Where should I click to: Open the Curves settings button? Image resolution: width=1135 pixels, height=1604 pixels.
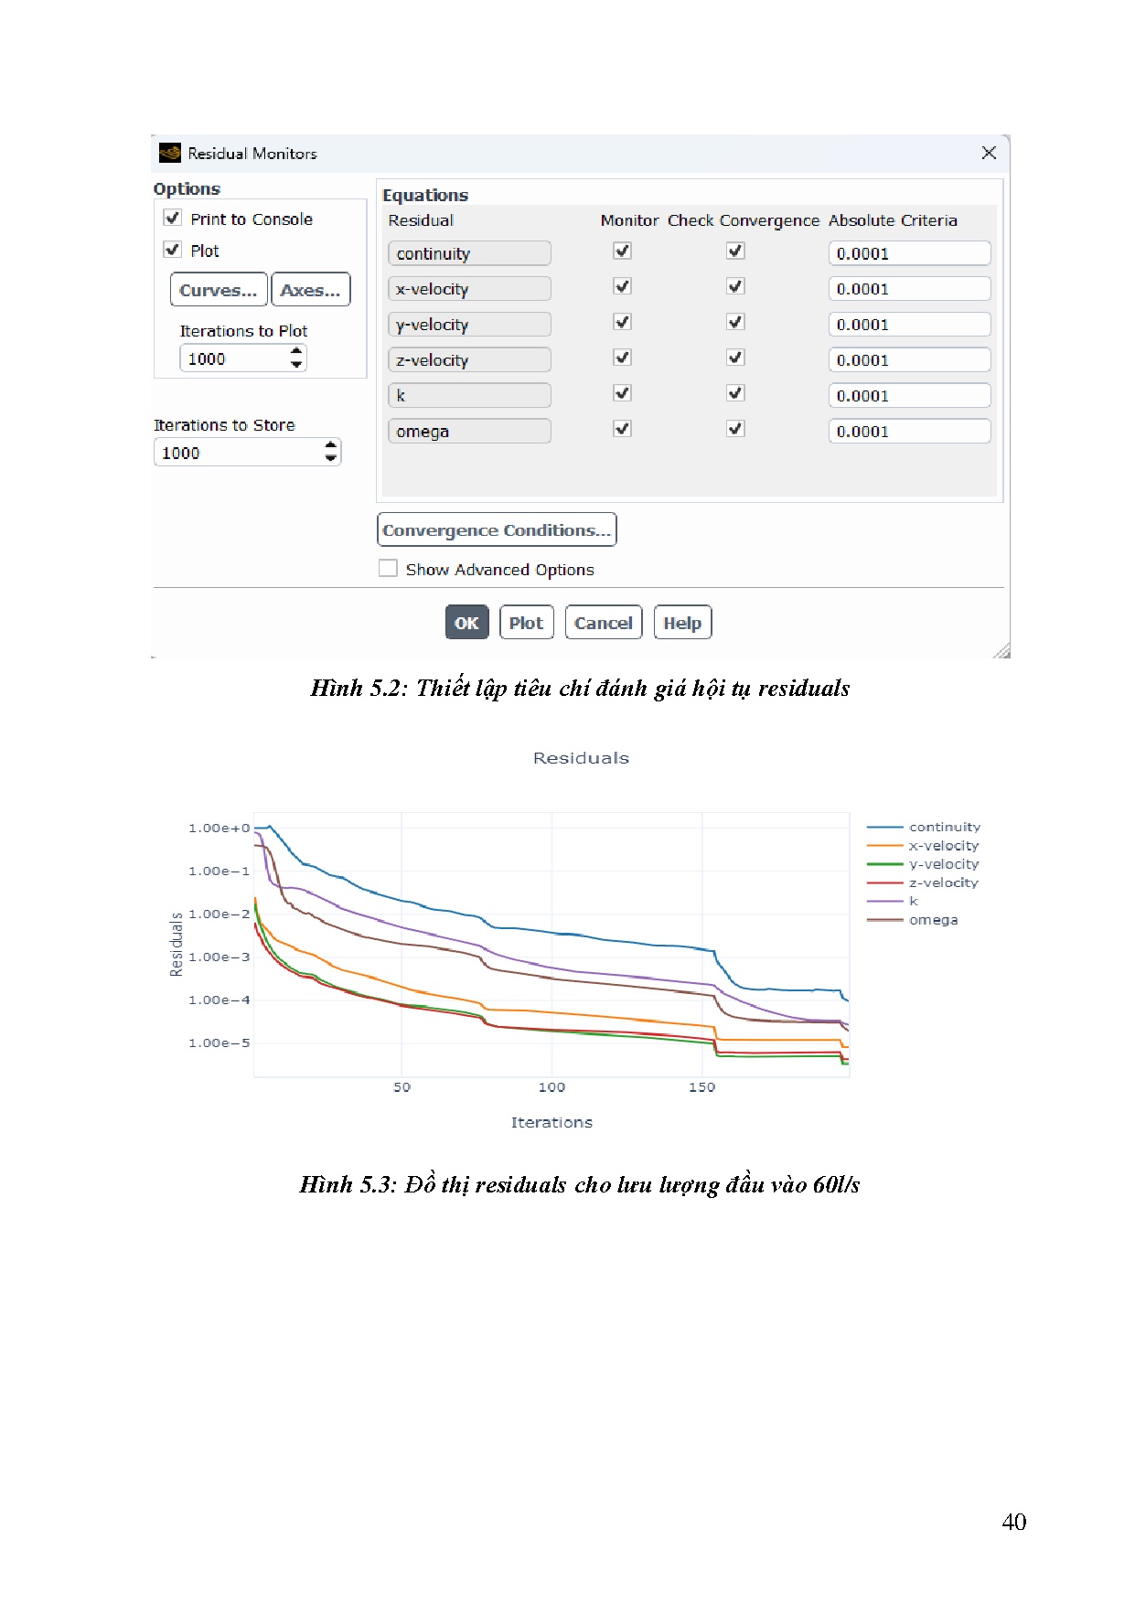coord(219,290)
